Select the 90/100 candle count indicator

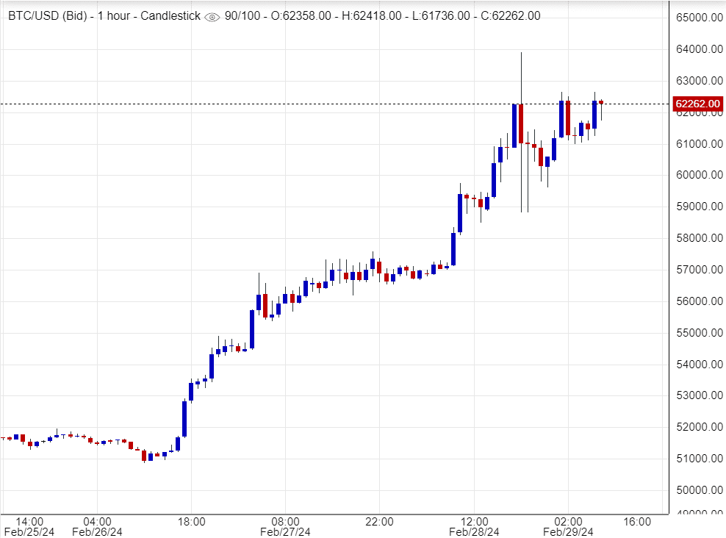(x=241, y=15)
